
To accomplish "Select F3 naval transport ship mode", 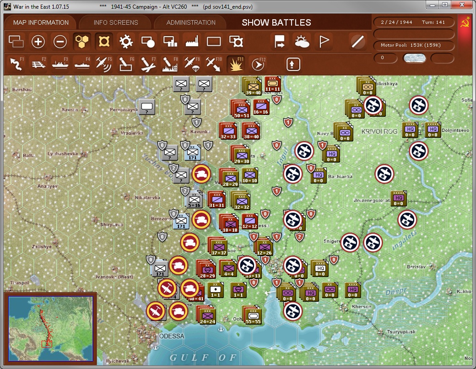I will (60, 64).
